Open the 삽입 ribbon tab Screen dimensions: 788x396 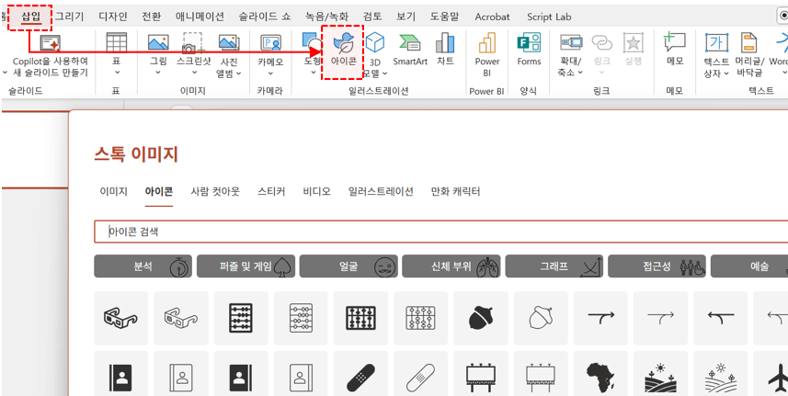30,17
